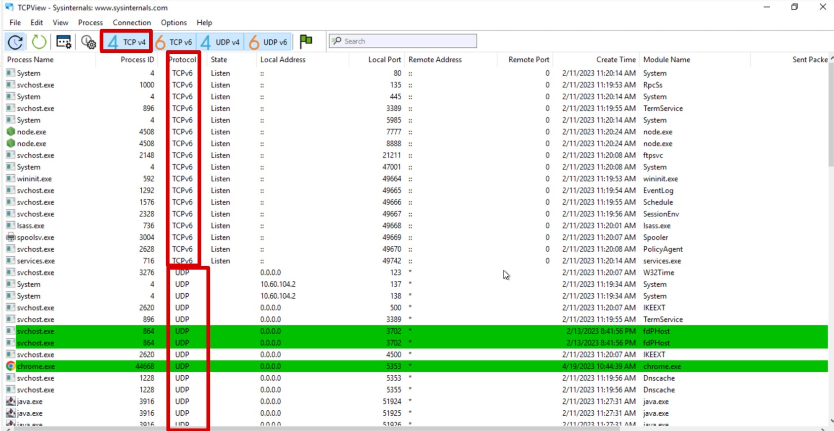Open the File menu

(x=15, y=23)
